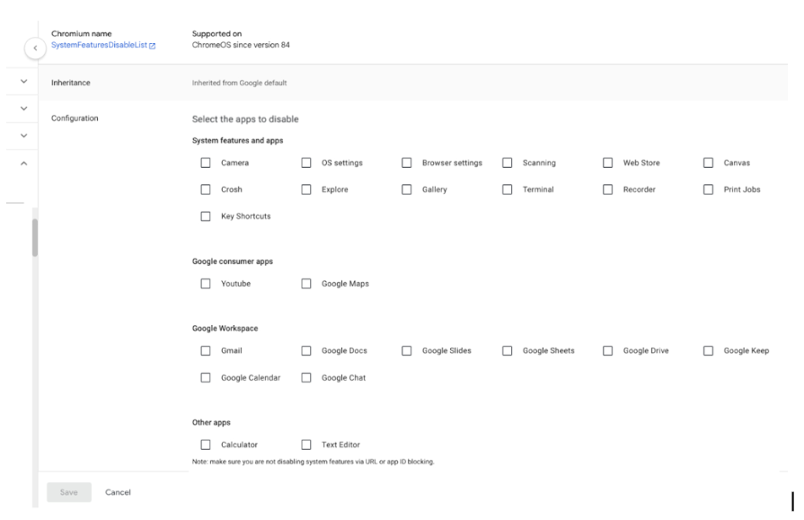The width and height of the screenshot is (804, 520).
Task: Click the 'Google Workspace' heading
Action: [225, 328]
